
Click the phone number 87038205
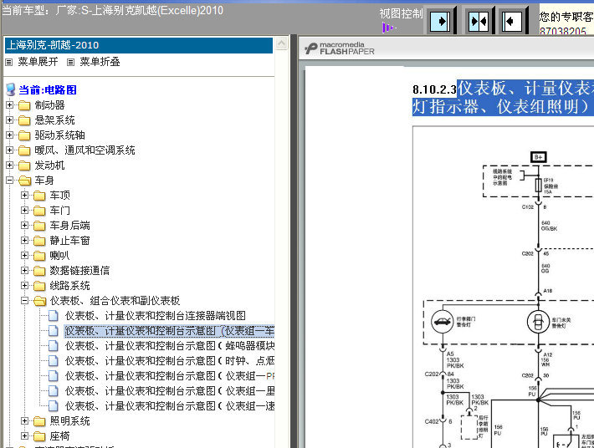click(562, 31)
